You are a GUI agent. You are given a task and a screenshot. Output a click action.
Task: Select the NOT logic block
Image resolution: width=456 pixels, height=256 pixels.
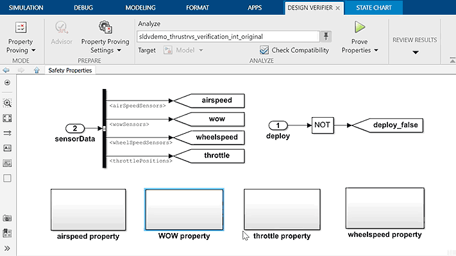pos(323,125)
